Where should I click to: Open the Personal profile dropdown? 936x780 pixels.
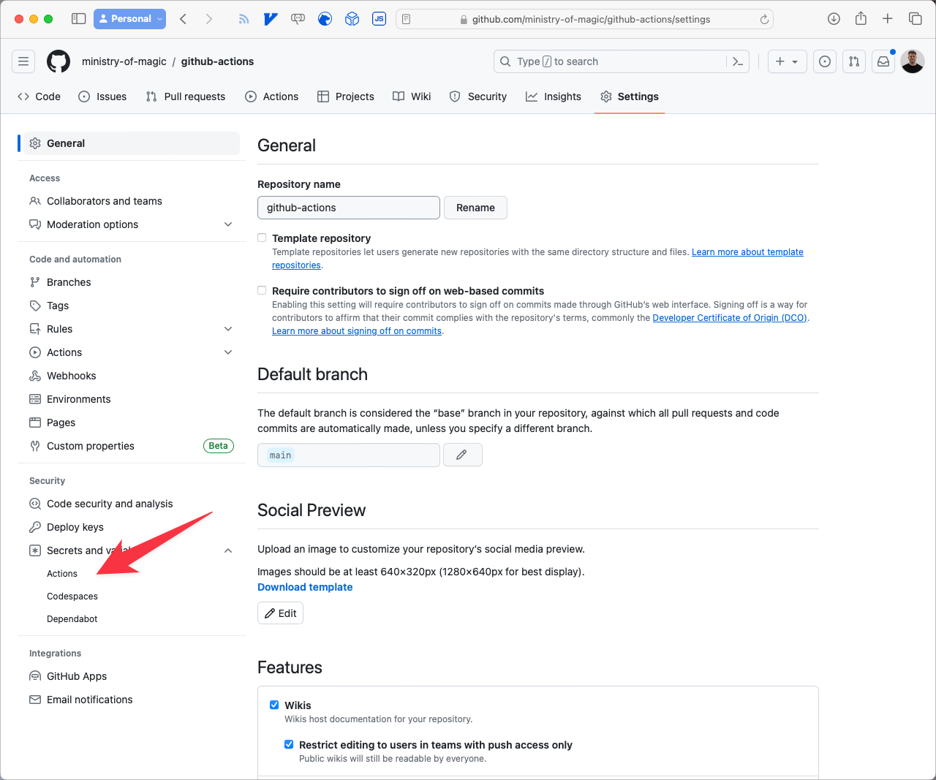tap(129, 19)
